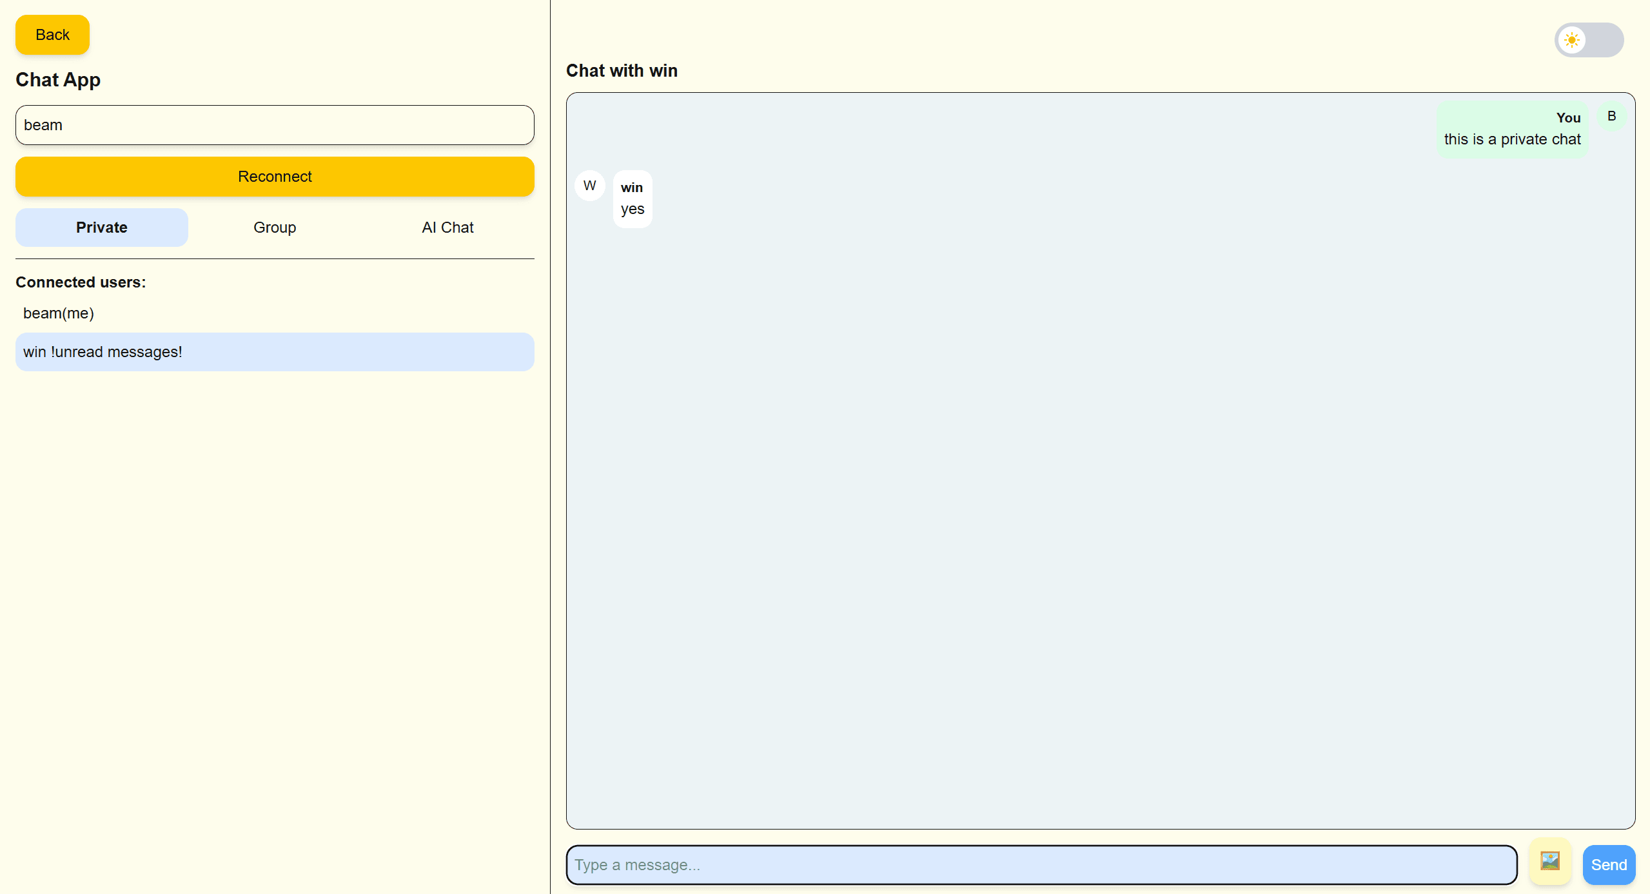1650x894 pixels.
Task: Click the username field containing beam
Action: pyautogui.click(x=275, y=125)
